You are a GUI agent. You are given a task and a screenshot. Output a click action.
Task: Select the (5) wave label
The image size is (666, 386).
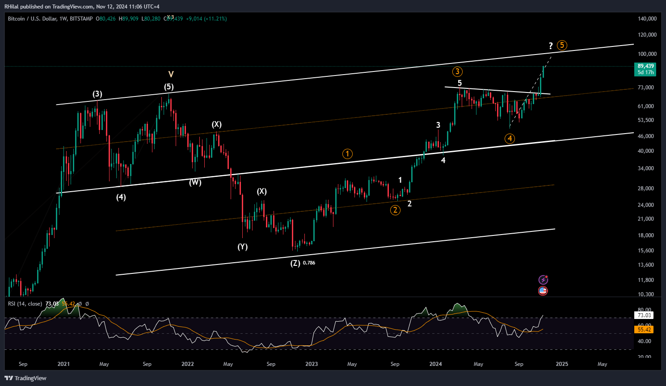click(169, 87)
